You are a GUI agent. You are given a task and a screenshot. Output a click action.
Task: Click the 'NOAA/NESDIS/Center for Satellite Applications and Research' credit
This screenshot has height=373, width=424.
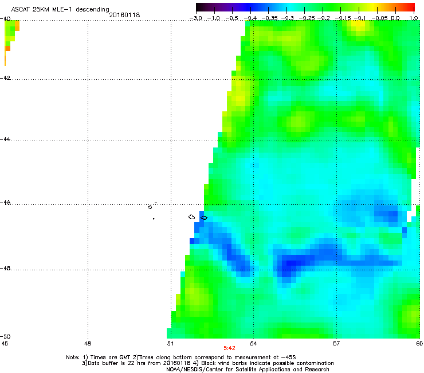click(x=248, y=370)
